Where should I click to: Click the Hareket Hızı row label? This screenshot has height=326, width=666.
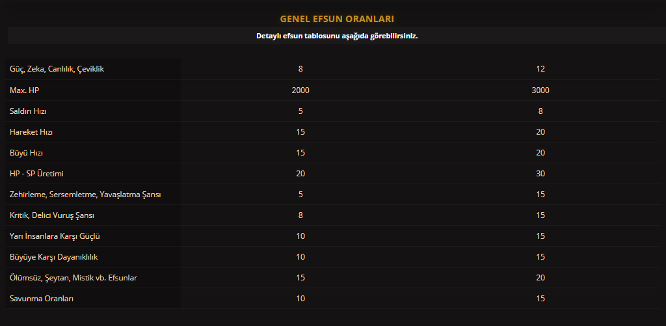pyautogui.click(x=31, y=131)
